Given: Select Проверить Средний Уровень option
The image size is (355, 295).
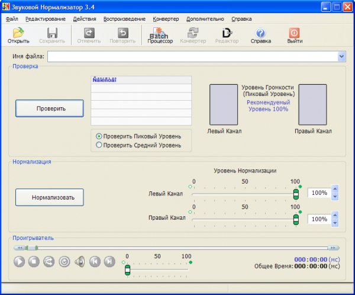Looking at the screenshot, I should pos(138,145).
